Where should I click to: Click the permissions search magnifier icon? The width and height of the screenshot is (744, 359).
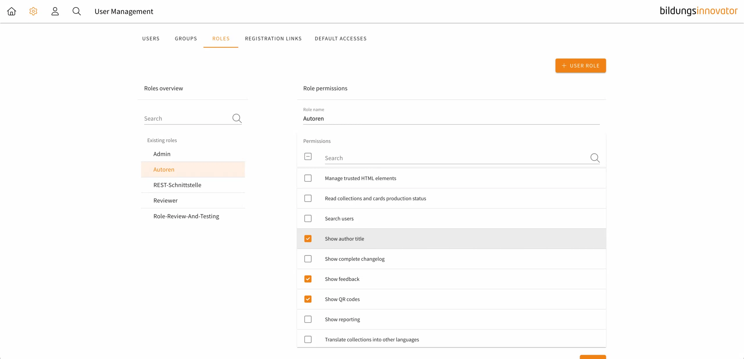coord(595,158)
